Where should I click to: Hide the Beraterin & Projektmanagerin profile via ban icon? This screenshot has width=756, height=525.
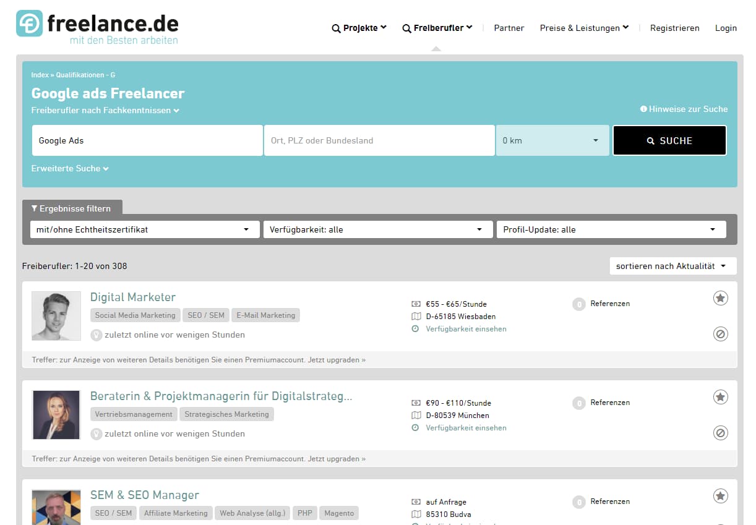(720, 433)
